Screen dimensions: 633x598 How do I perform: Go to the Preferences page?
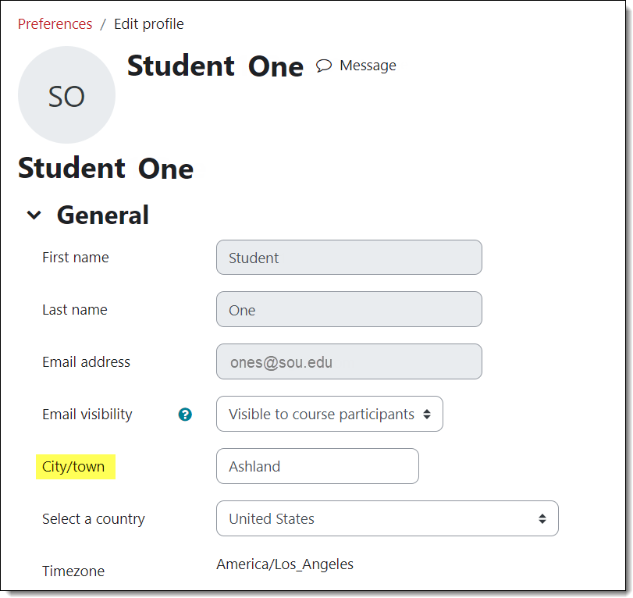(55, 23)
